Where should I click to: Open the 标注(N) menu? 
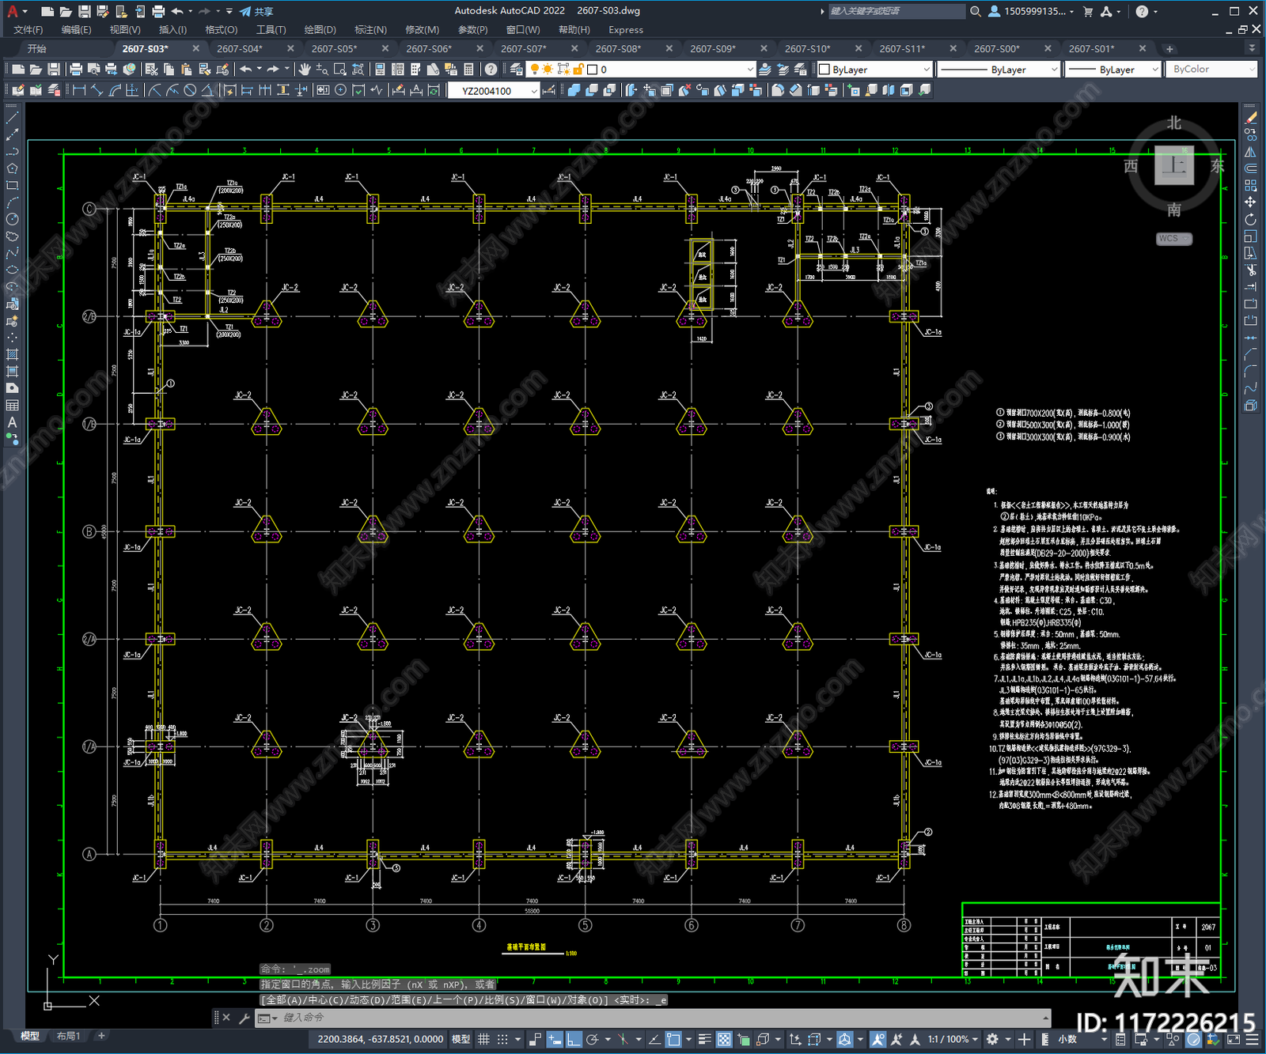point(370,30)
